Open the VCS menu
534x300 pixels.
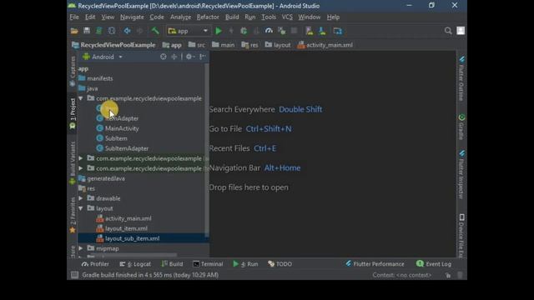click(x=287, y=17)
